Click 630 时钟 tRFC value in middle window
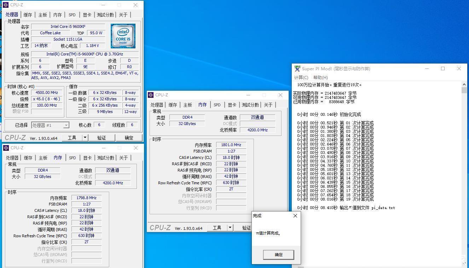The image size is (469, 268). (x=231, y=183)
